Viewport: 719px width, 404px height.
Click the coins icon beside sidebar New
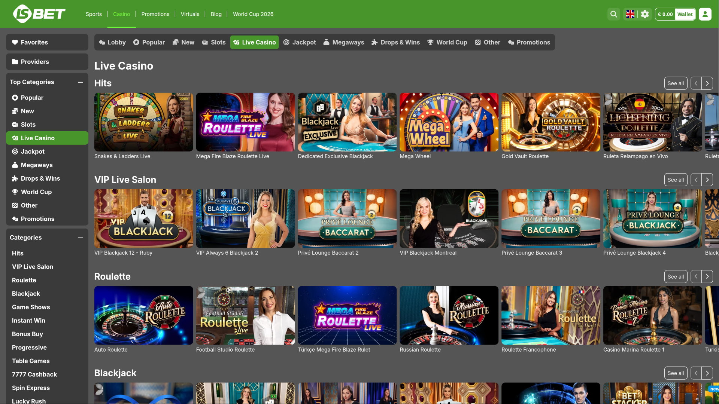point(15,111)
